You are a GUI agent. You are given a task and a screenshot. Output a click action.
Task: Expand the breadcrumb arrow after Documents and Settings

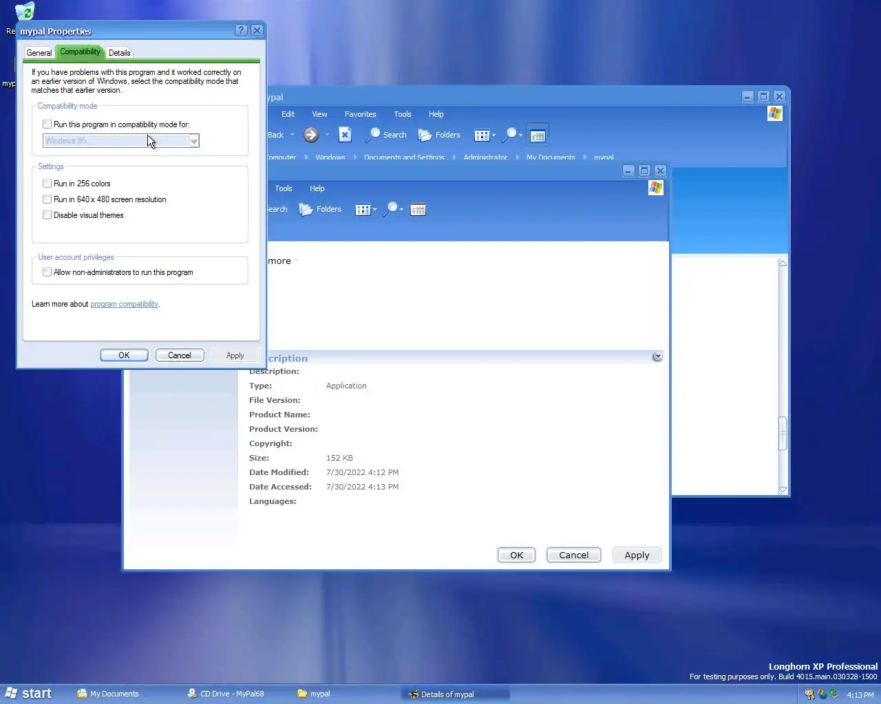[454, 157]
